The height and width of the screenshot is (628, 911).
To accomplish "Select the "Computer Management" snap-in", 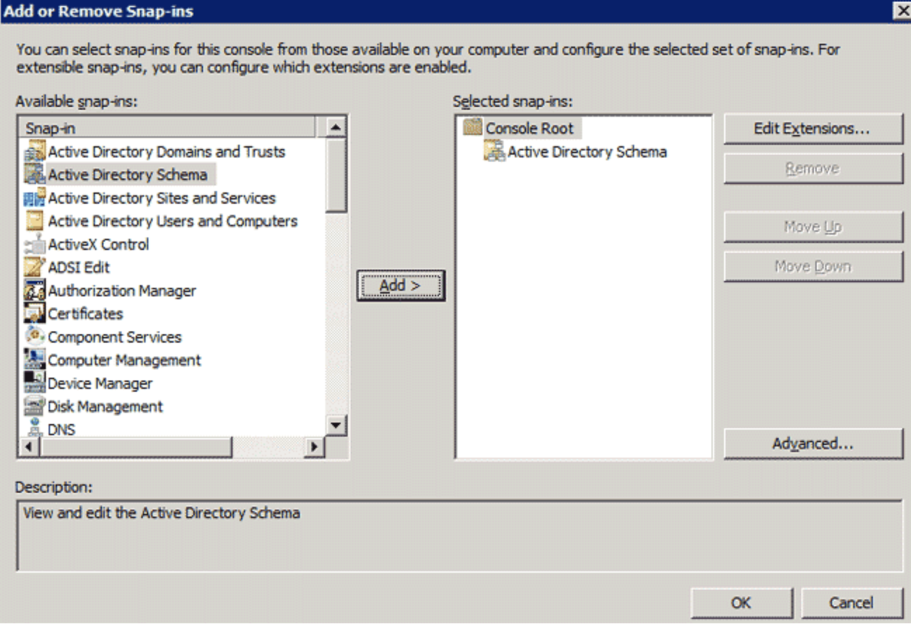I will (x=124, y=360).
